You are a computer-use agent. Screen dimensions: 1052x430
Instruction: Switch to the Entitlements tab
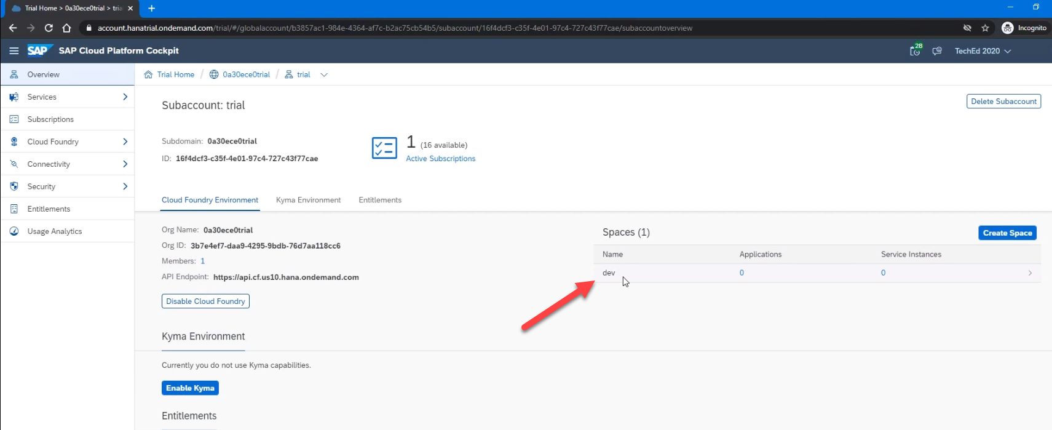tap(380, 201)
